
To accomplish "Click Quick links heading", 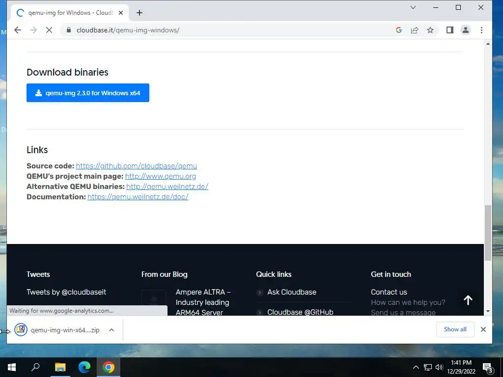I will click(x=274, y=274).
